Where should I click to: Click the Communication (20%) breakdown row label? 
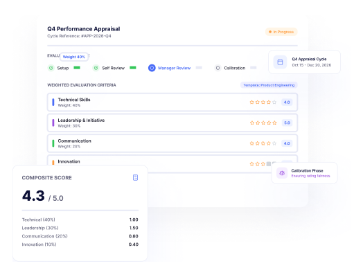tap(44, 236)
